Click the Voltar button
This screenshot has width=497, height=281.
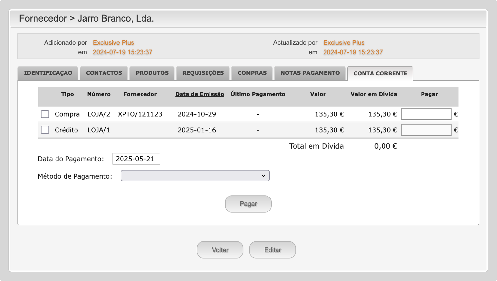coord(220,250)
